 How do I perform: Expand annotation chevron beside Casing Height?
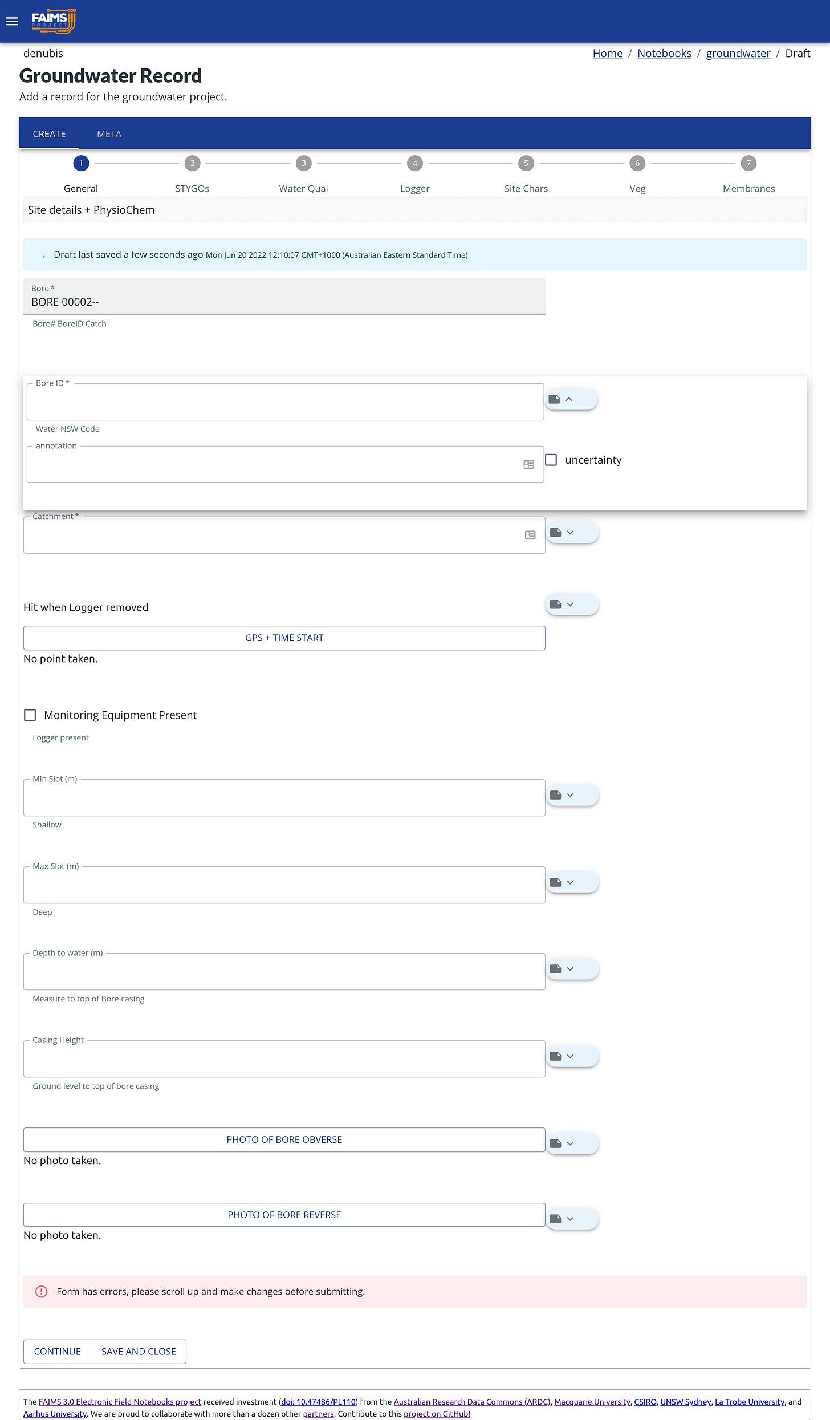pyautogui.click(x=570, y=1056)
